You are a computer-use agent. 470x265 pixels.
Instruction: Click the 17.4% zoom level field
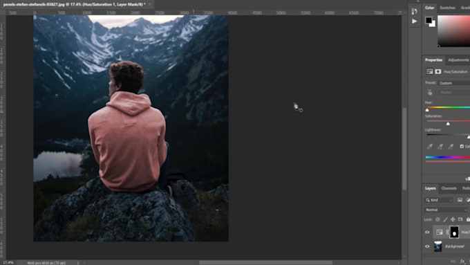[8, 263]
